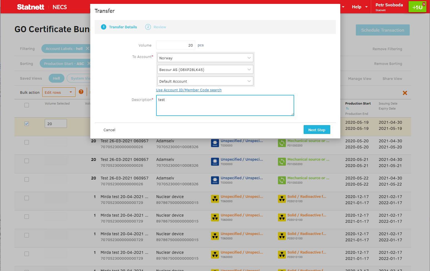Click Remove Filtering link
The width and height of the screenshot is (430, 271).
pos(387,49)
